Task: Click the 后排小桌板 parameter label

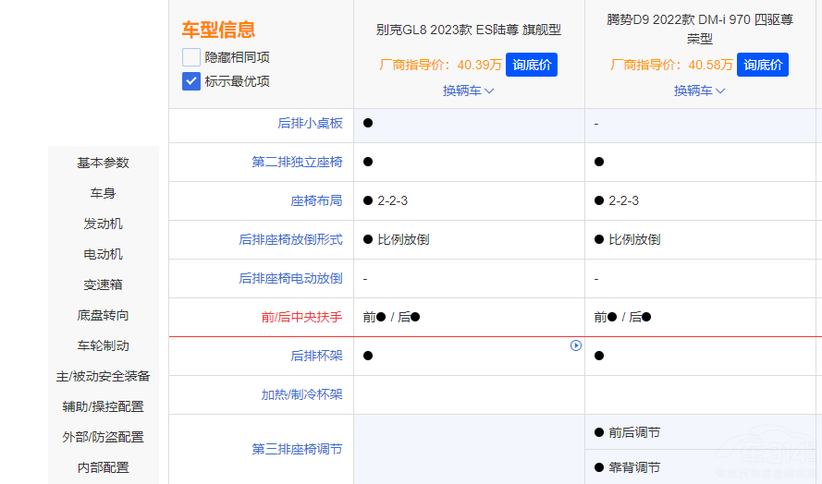Action: click(310, 123)
